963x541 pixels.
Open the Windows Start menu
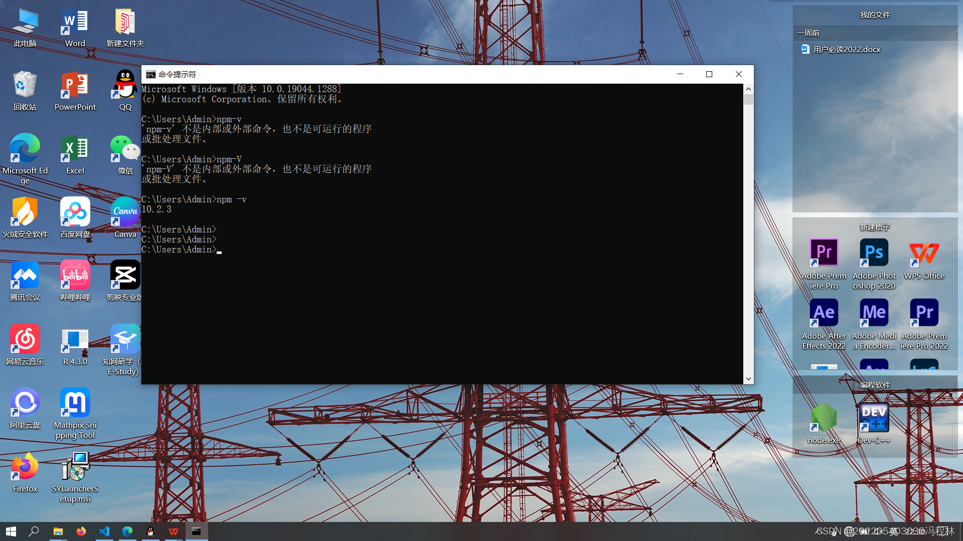pos(11,531)
